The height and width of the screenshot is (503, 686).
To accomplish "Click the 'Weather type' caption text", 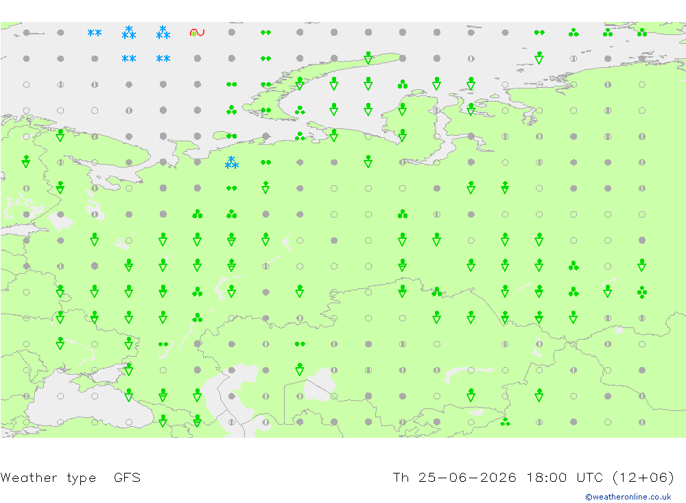I will pos(48,478).
